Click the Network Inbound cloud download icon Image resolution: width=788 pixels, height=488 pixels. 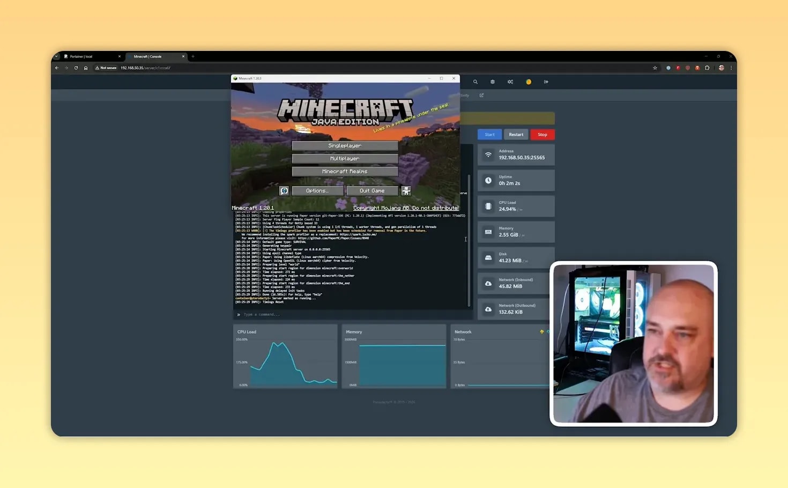click(488, 283)
